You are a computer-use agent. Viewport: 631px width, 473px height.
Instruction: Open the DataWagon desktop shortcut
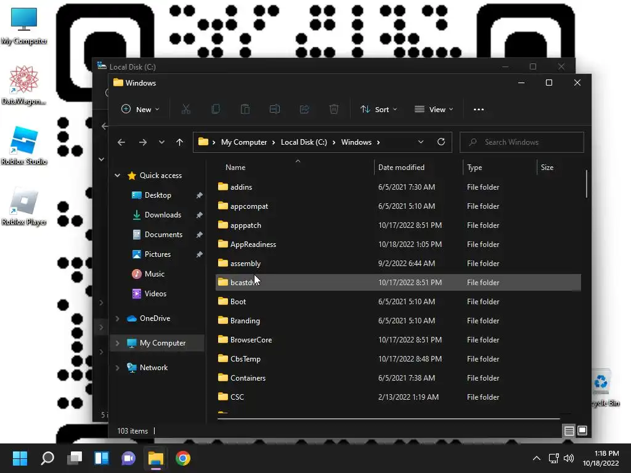tap(24, 85)
